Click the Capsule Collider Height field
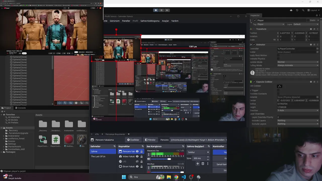The height and width of the screenshot is (181, 322). [x=298, y=107]
